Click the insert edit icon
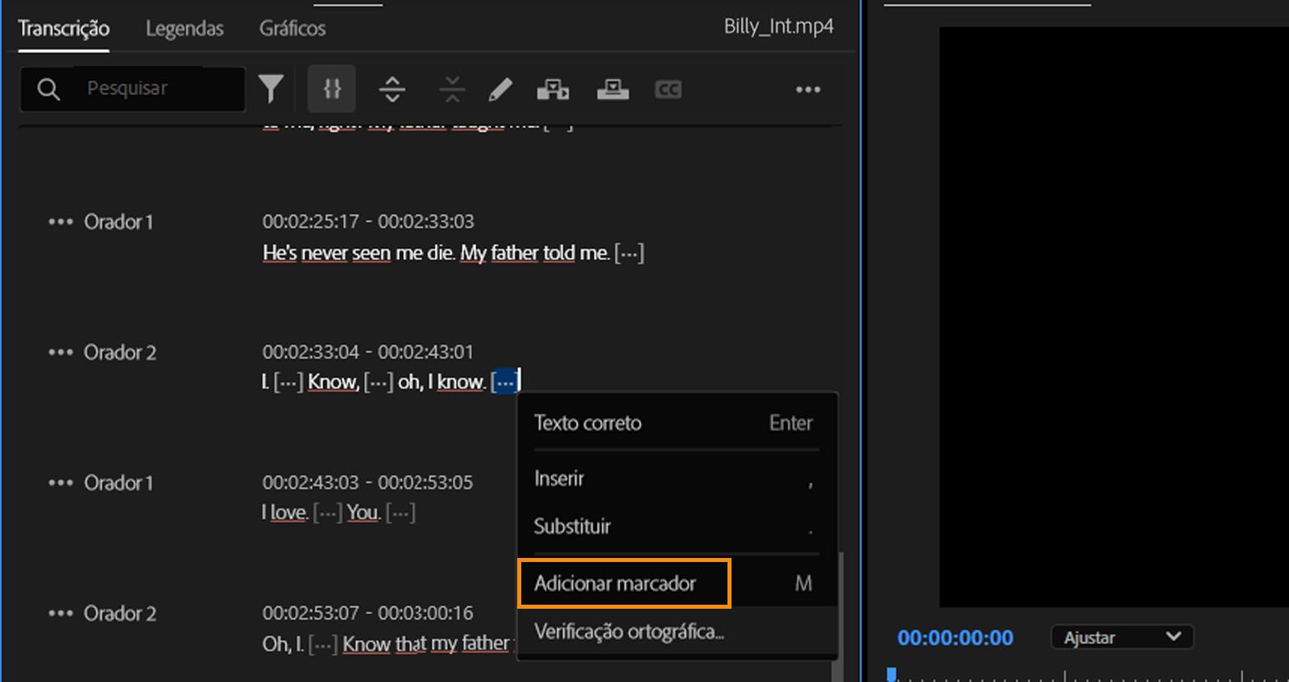 (553, 89)
